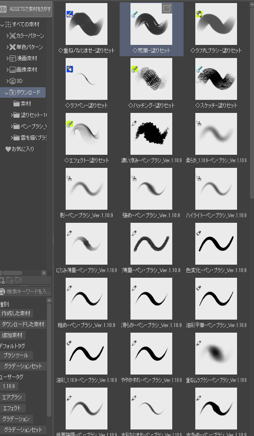The image size is (254, 436).
Task: Click the dotted grid icon of すべての素材
Action: pos(8,24)
